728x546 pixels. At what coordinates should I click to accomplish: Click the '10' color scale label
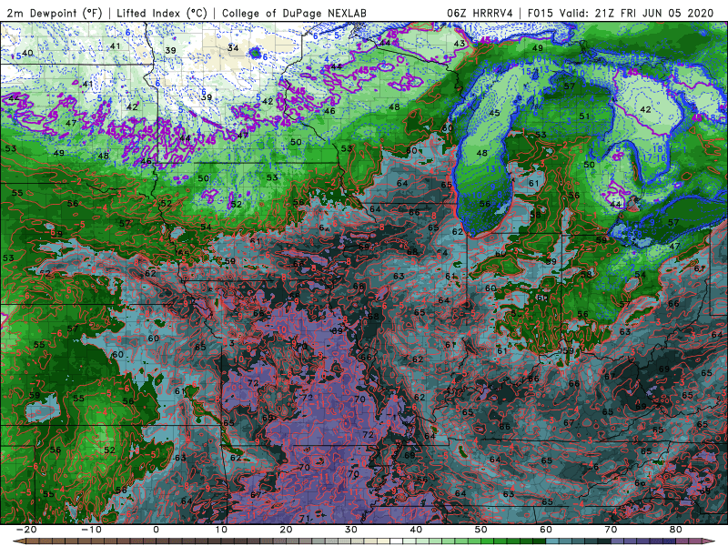point(221,530)
